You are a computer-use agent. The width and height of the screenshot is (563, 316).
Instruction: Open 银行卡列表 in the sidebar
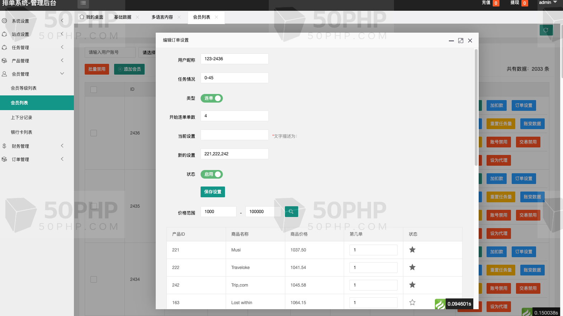pyautogui.click(x=22, y=132)
